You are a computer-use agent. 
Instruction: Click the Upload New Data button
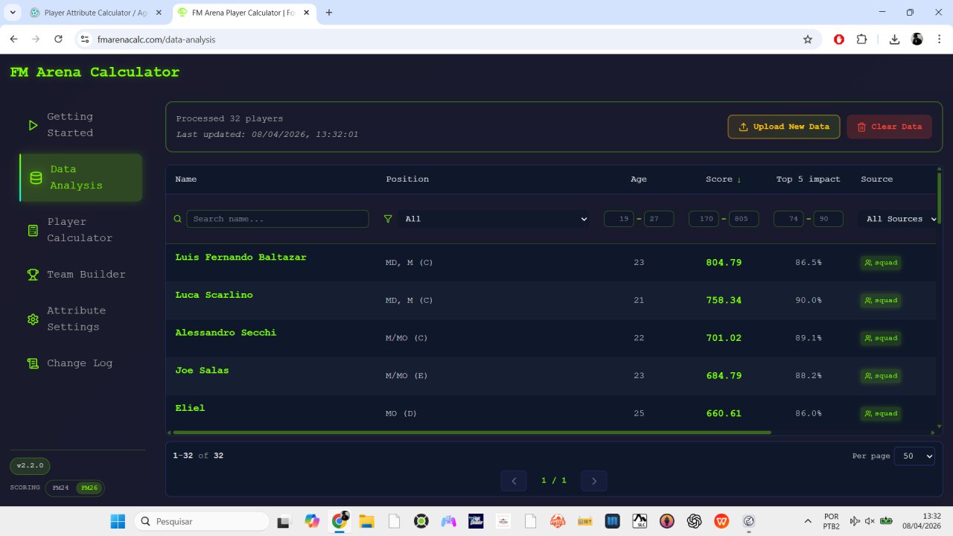coord(784,127)
